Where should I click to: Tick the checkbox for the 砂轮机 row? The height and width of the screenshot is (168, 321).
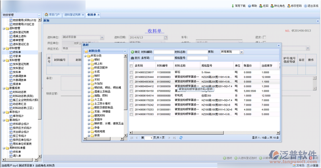[x=132, y=96]
